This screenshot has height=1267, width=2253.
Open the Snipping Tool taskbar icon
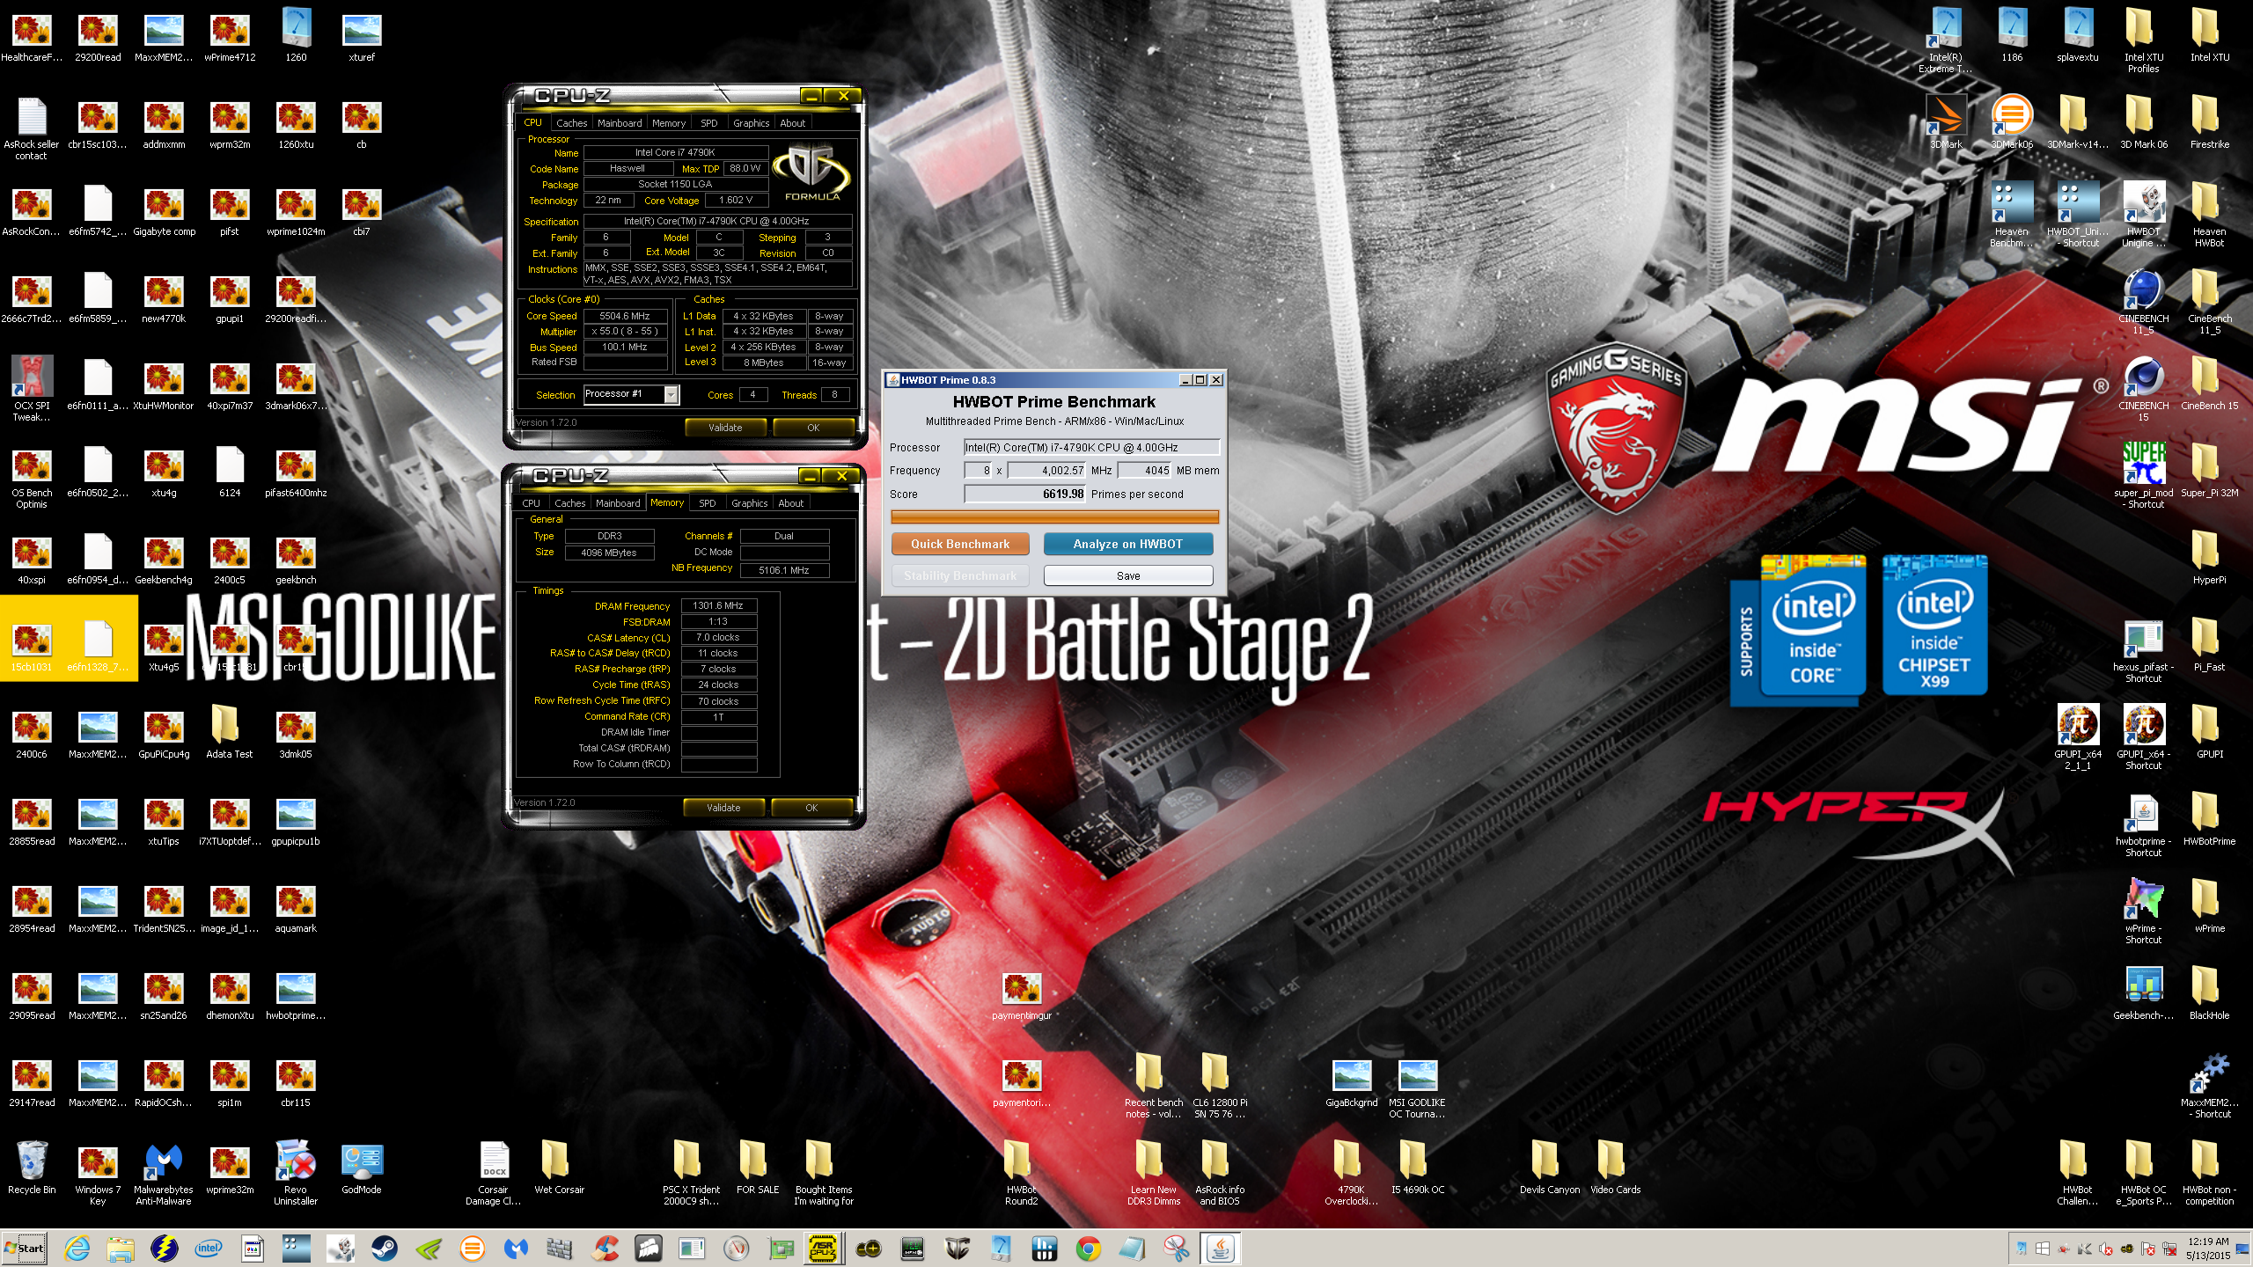pyautogui.click(x=1177, y=1248)
